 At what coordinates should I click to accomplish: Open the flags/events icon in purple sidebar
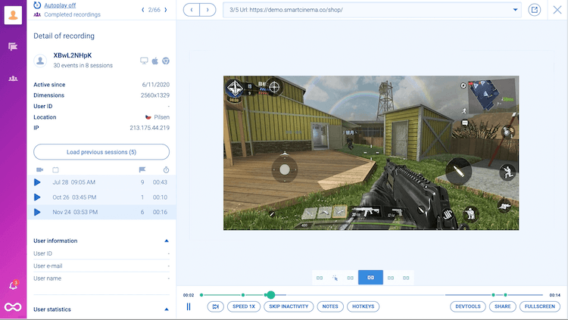[13, 46]
